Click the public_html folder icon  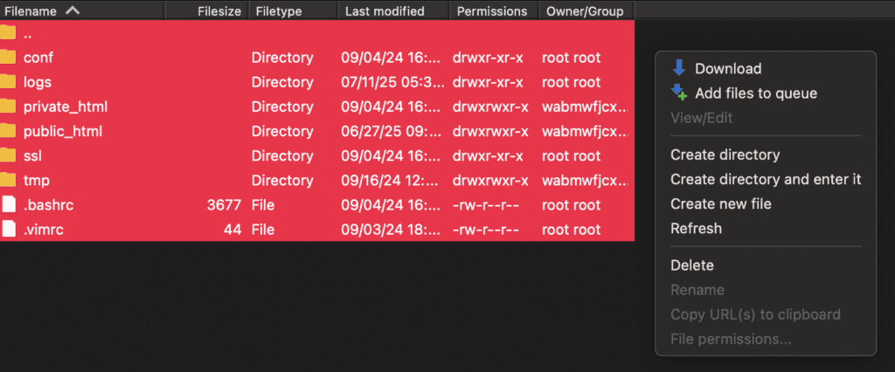point(7,131)
